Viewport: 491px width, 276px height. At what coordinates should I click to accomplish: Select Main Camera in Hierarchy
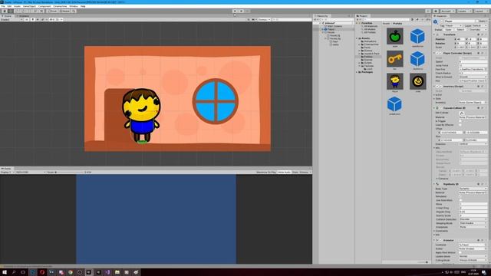(334, 26)
